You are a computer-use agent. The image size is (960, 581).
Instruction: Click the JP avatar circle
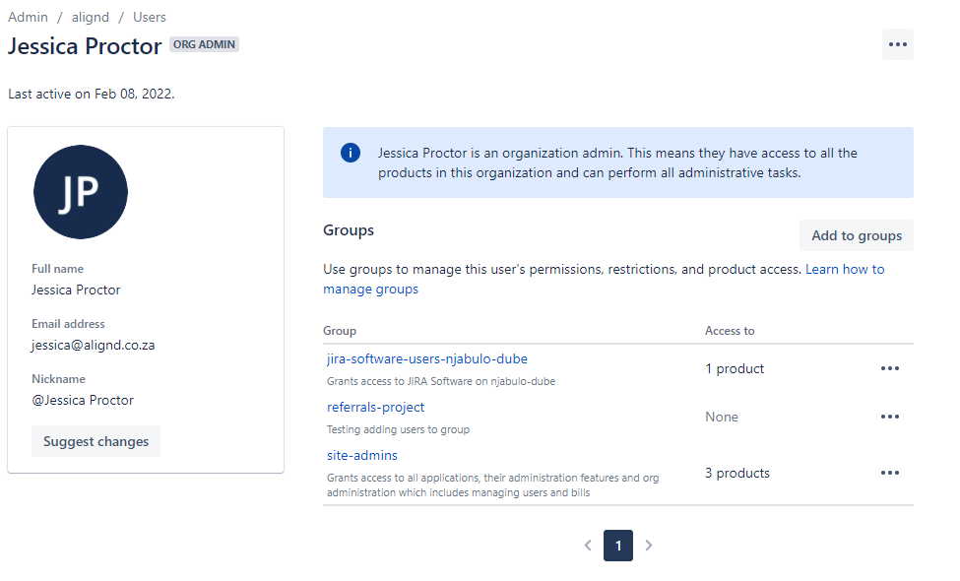81,192
